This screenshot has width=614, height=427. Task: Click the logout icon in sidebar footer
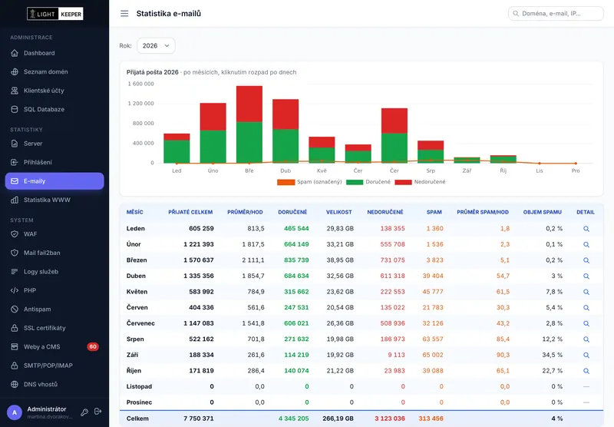(x=98, y=412)
